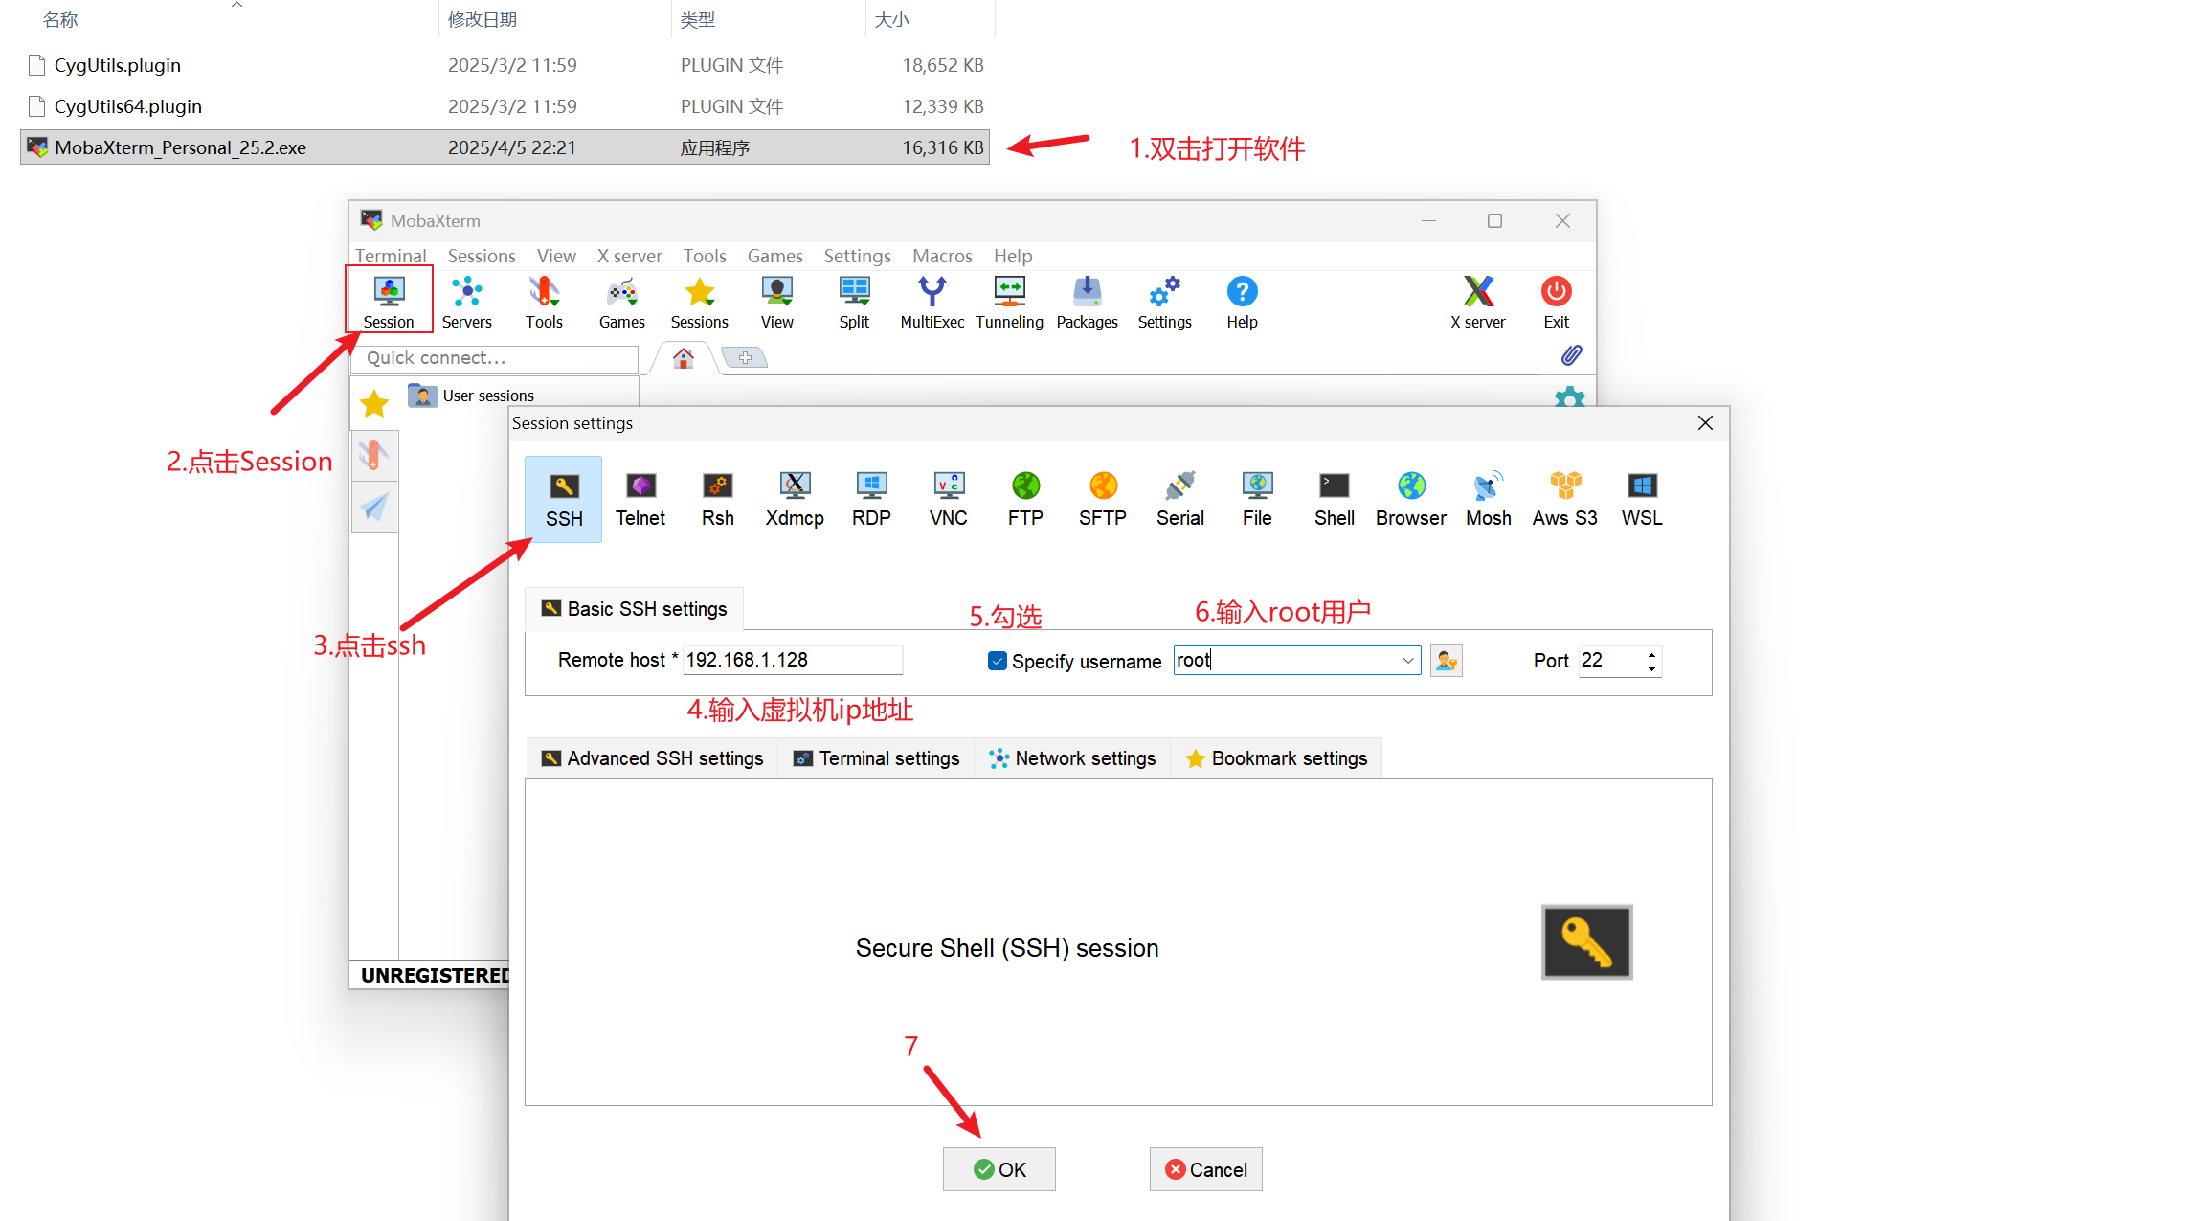Select the RDP session type

(872, 499)
